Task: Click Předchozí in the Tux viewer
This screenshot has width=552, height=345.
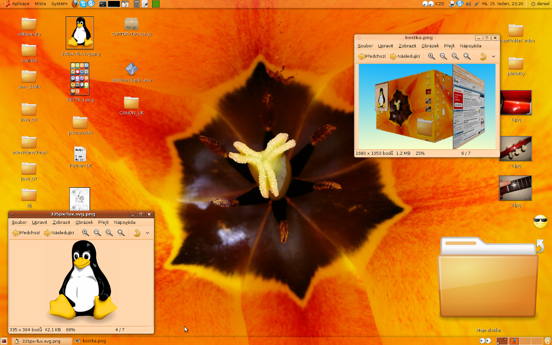Action: tap(26, 233)
